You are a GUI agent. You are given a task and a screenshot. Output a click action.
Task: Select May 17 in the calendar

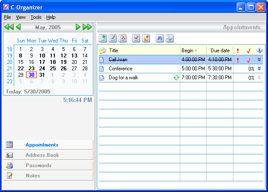point(42,62)
